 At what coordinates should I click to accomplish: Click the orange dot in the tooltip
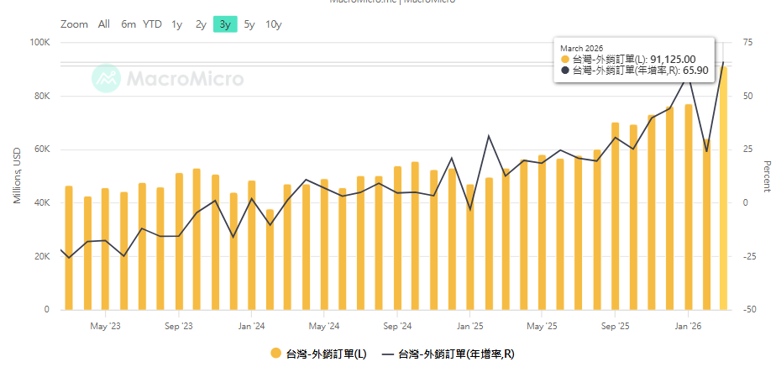(x=564, y=60)
